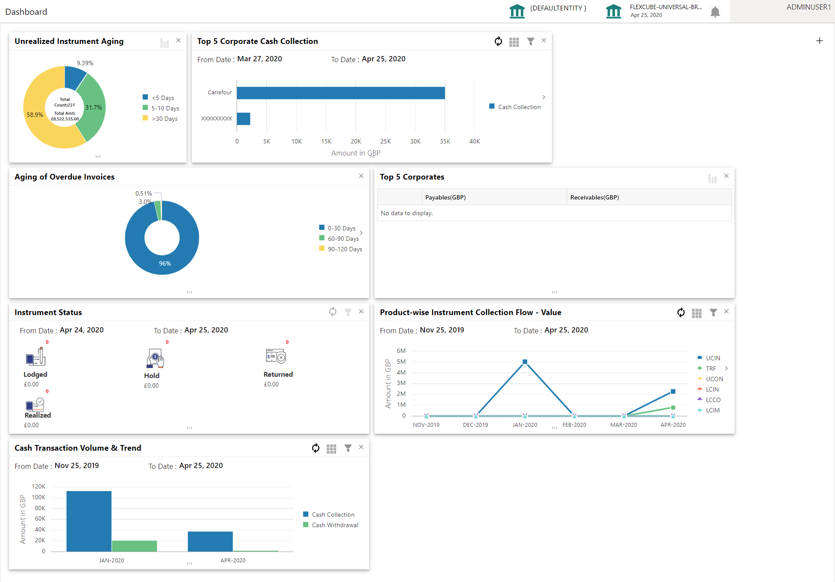This screenshot has height=582, width=835.
Task: Toggle LCCO series in legend
Action: click(x=709, y=399)
